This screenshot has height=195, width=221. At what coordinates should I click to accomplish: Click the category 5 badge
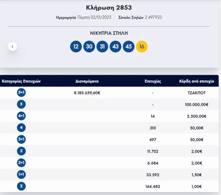pyautogui.click(x=21, y=104)
